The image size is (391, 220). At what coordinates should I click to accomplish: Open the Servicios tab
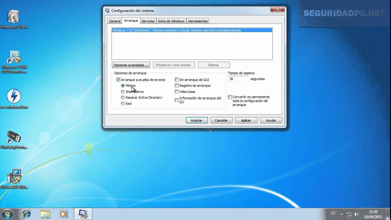coord(148,21)
